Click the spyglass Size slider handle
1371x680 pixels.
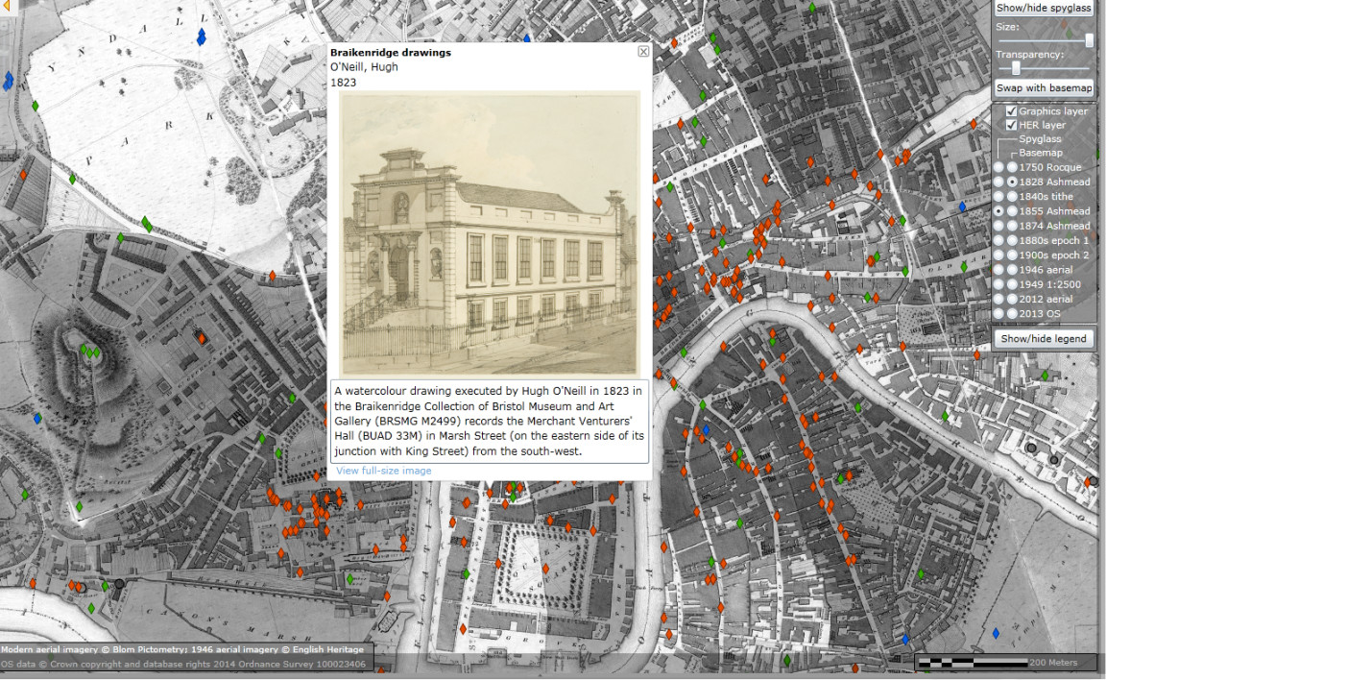[1090, 40]
